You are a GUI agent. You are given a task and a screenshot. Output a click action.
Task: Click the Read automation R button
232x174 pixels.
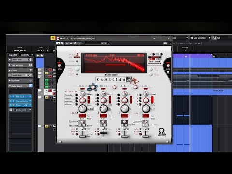coord(67,43)
